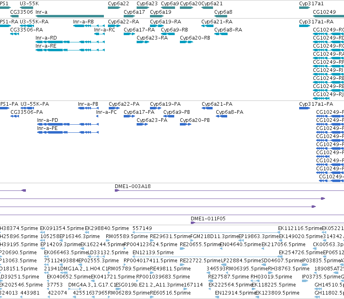Screen dimensions: 344x299
Task: Select transcript CG33506-RA
Action: tap(26, 30)
